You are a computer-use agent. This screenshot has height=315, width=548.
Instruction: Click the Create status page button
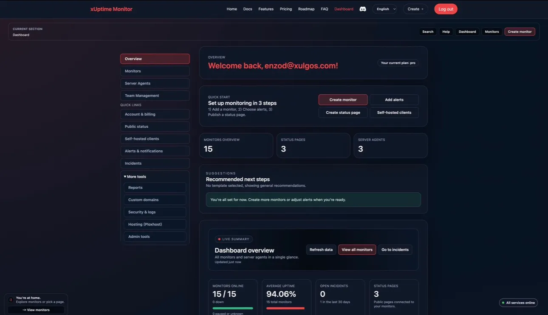click(x=343, y=112)
